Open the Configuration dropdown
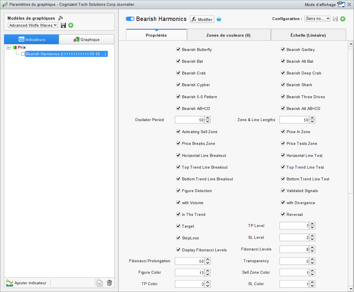This screenshot has width=354, height=292. [317, 19]
